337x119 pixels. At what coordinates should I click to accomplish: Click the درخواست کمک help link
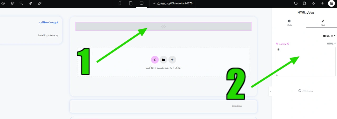pyautogui.click(x=306, y=91)
